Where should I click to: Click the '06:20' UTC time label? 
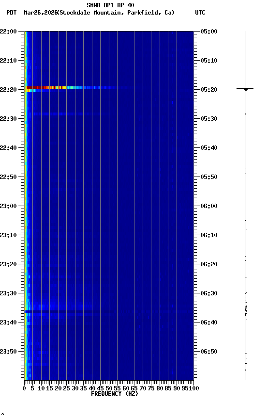(x=209, y=264)
